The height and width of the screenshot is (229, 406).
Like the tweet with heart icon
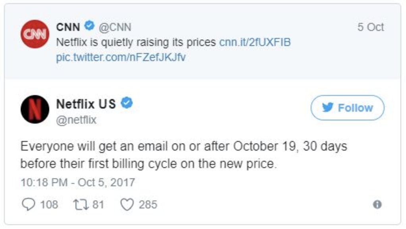point(126,204)
